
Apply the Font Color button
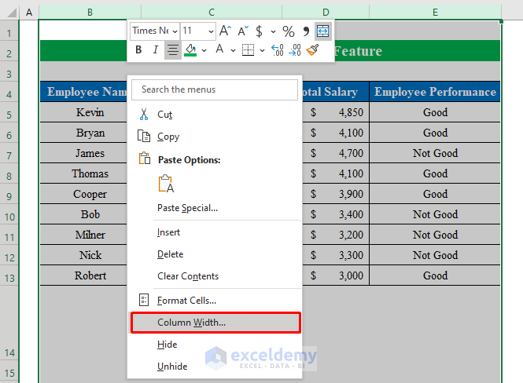coord(219,49)
